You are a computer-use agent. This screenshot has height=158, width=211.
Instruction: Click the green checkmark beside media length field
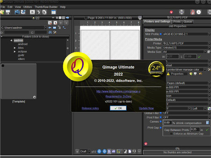click(x=200, y=57)
